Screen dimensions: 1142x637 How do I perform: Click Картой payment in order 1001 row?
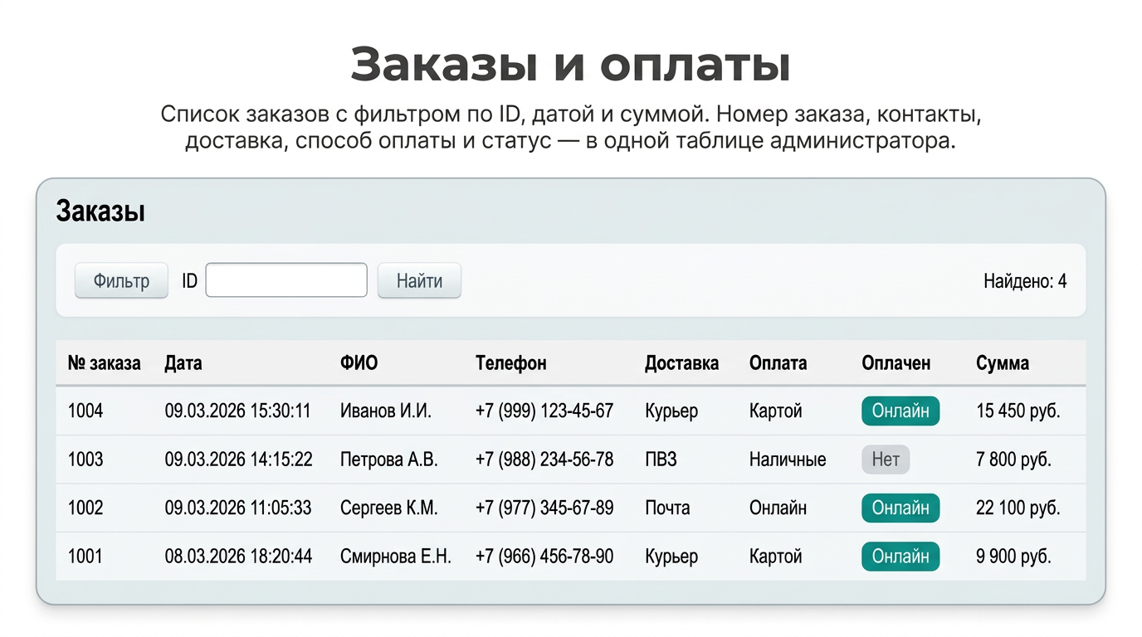(776, 557)
